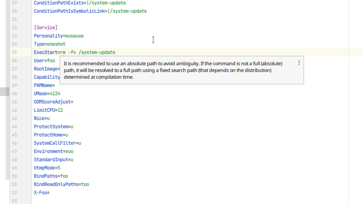Open the tooltip's three-dot options menu

299,63
